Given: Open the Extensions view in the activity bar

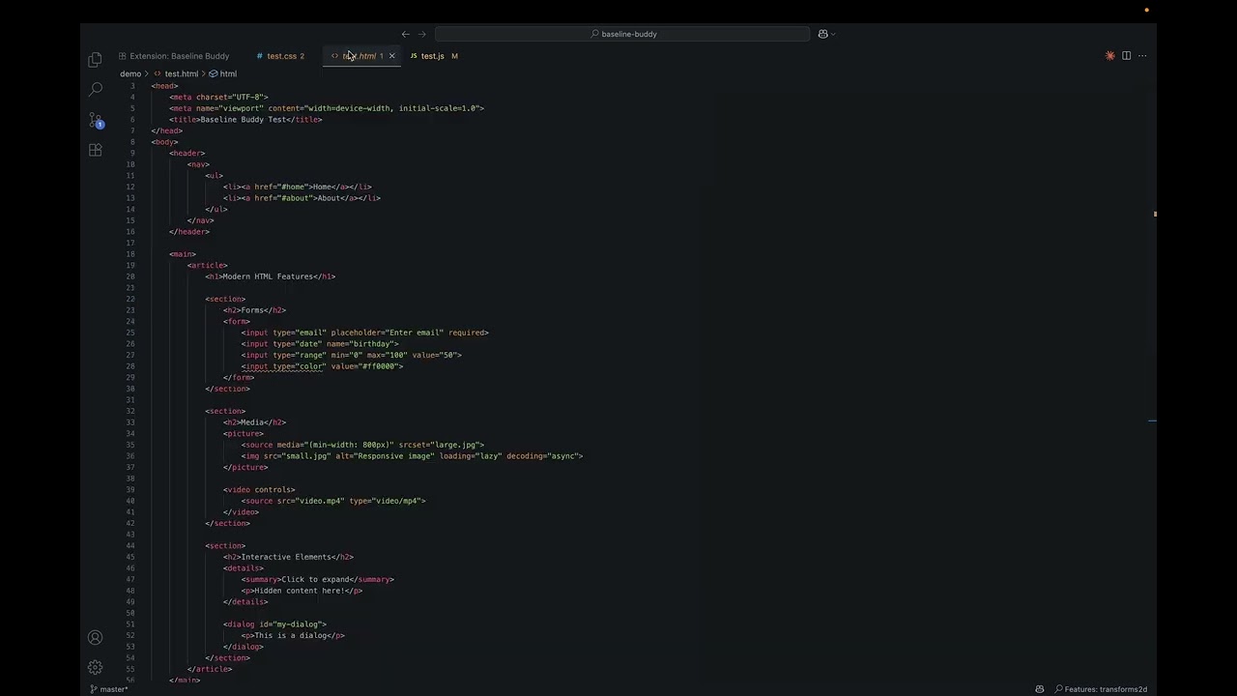Looking at the screenshot, I should tap(95, 150).
